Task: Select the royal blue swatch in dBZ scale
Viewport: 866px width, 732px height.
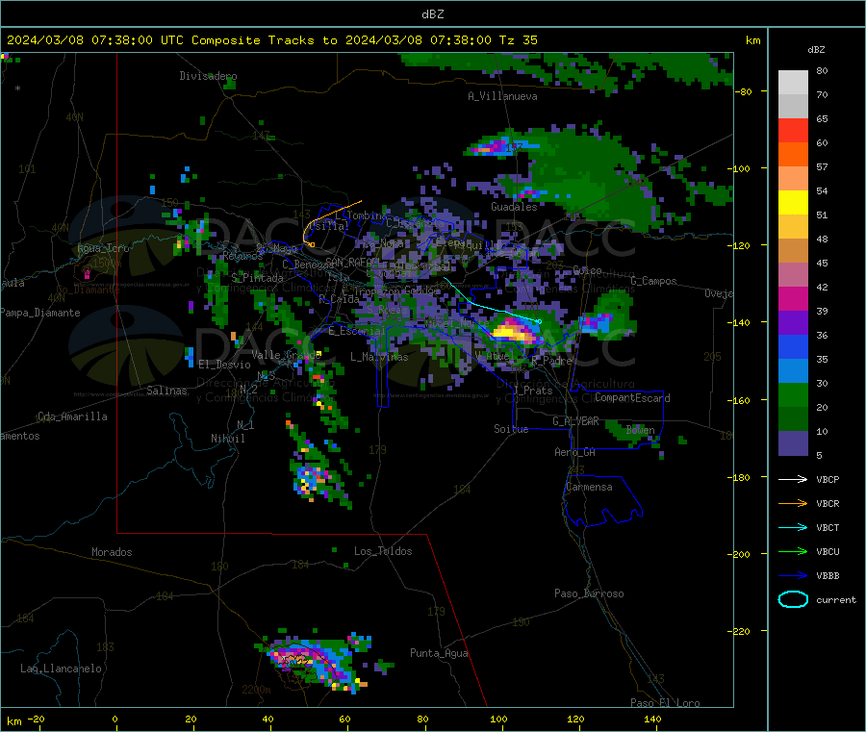Action: coord(793,346)
